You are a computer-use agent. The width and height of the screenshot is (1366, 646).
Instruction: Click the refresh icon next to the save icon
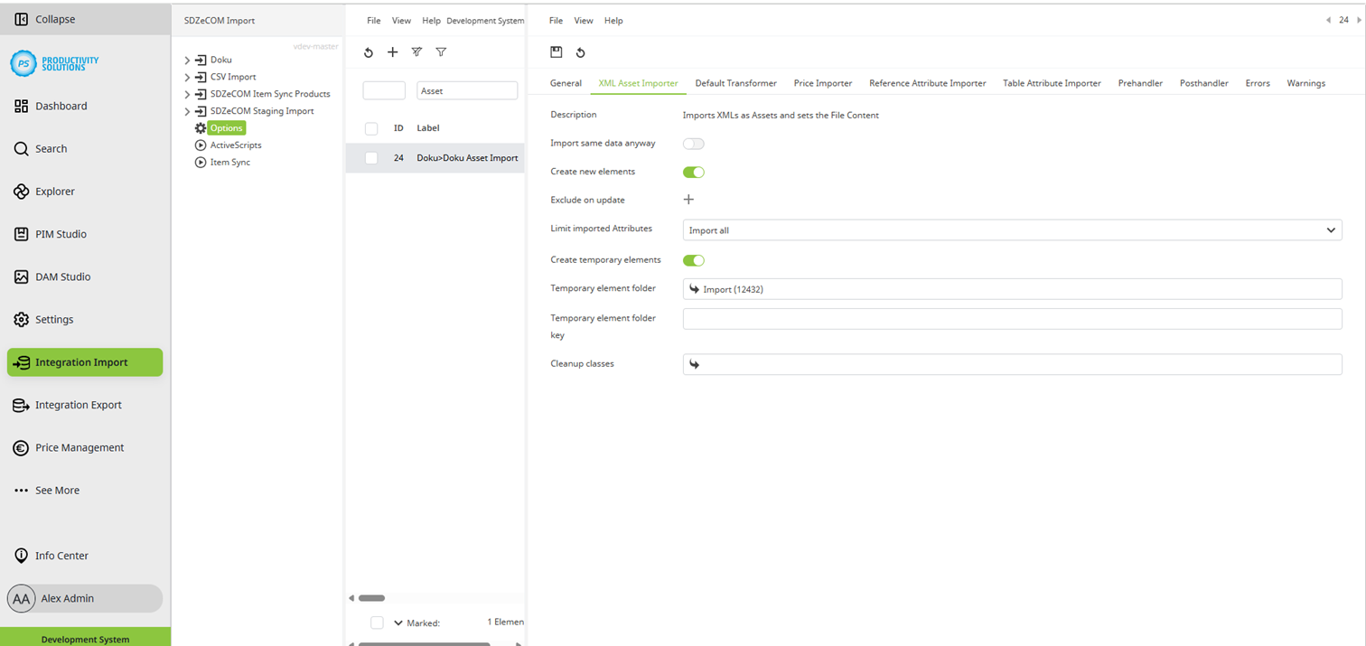pyautogui.click(x=580, y=52)
